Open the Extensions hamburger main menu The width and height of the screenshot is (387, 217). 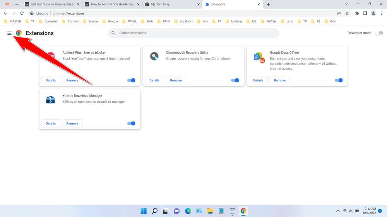9,33
